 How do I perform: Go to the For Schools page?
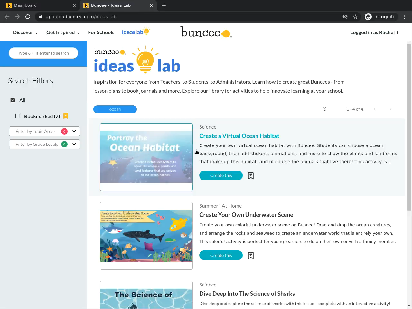tap(101, 32)
